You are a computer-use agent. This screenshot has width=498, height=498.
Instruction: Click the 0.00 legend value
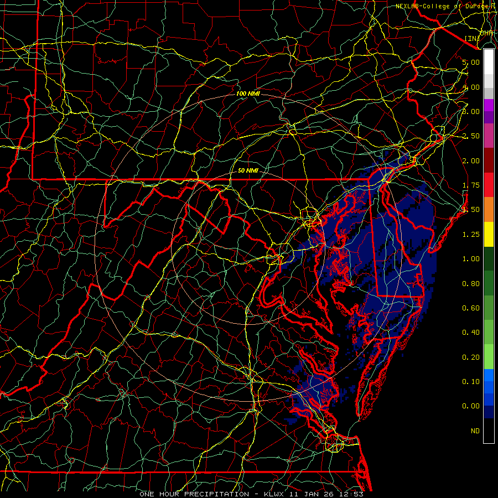pyautogui.click(x=471, y=406)
